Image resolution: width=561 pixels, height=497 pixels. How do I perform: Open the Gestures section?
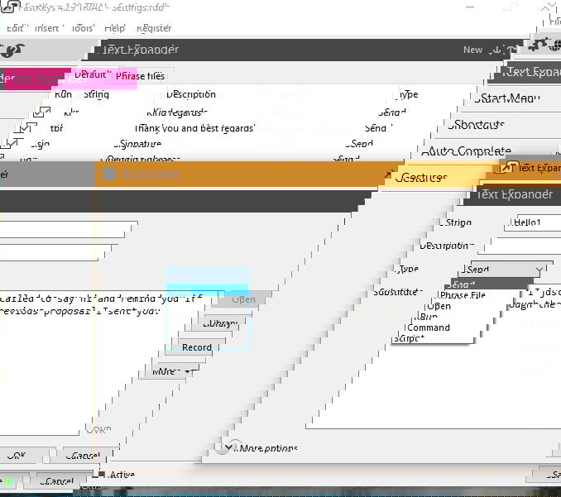coord(421,178)
